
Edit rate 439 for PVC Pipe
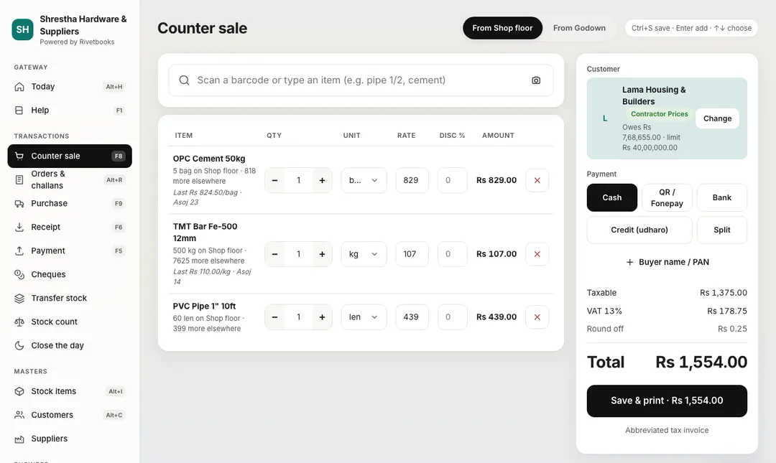[x=412, y=317]
